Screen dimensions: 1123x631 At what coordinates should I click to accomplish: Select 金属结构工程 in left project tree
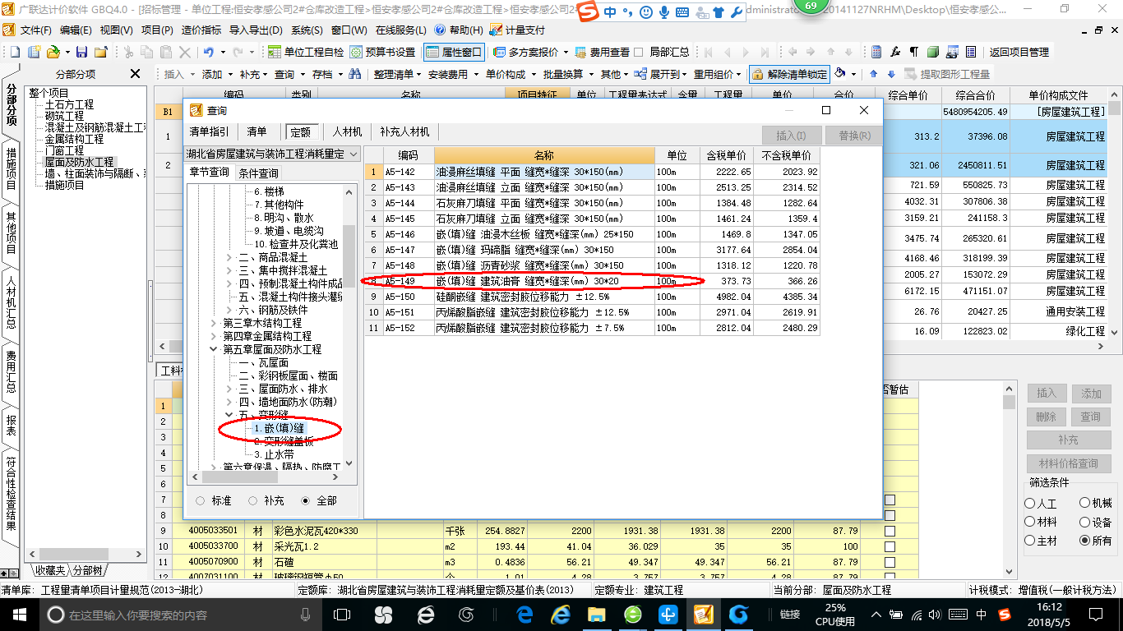(x=74, y=139)
